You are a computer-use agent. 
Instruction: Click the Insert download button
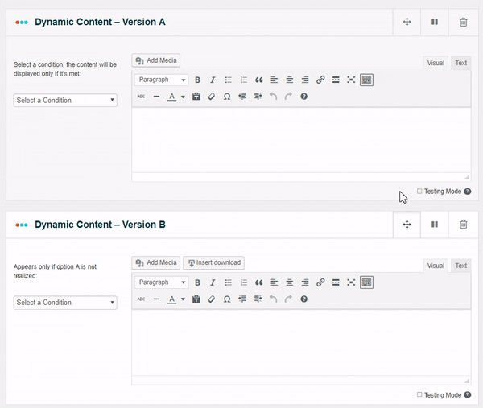tap(213, 262)
